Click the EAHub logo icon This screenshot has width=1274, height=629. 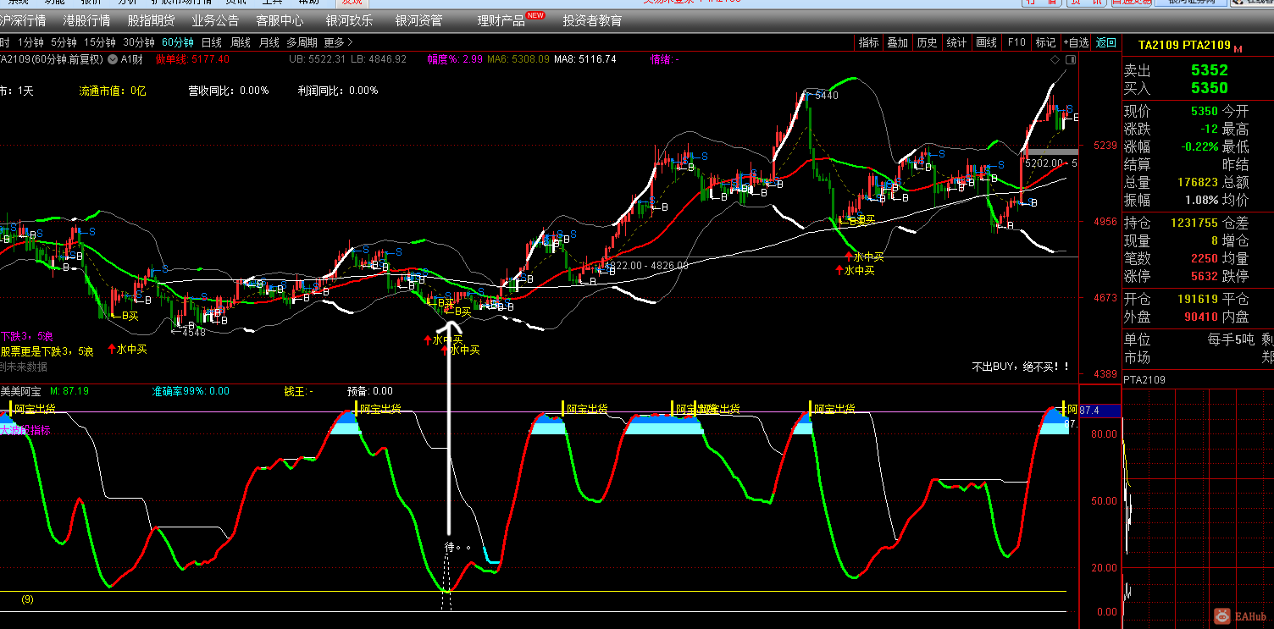[1221, 615]
